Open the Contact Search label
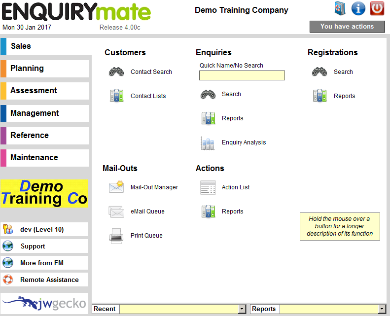The width and height of the screenshot is (390, 316). pyautogui.click(x=151, y=72)
